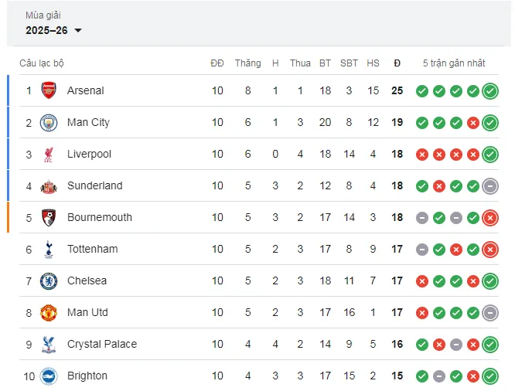The width and height of the screenshot is (515, 391).
Task: Click Bournemouth's most recent loss indicator
Action: [x=489, y=217]
